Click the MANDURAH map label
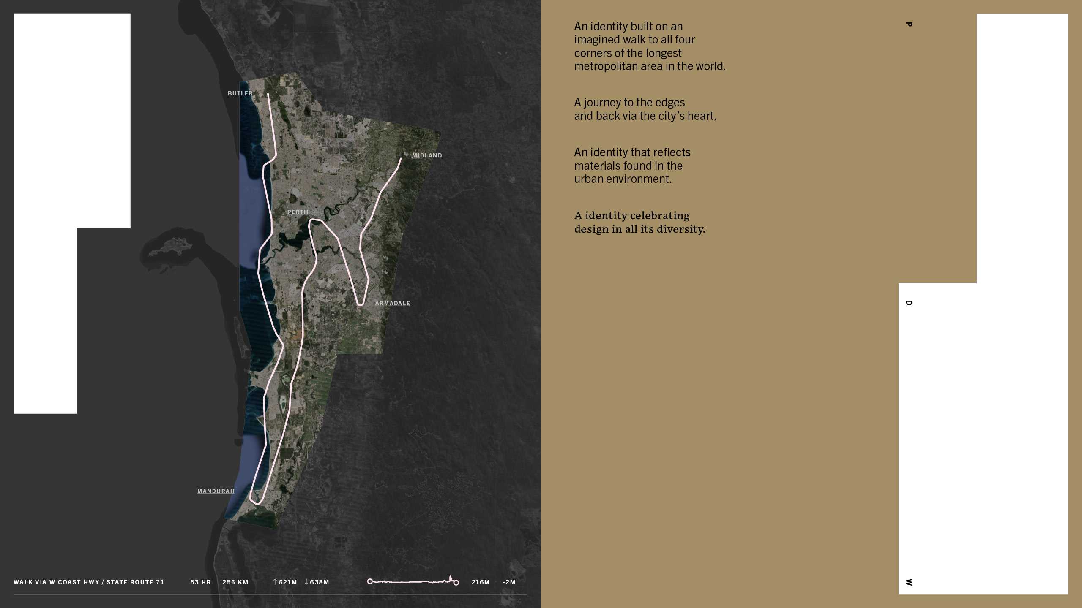Viewport: 1082px width, 608px height. [x=216, y=491]
